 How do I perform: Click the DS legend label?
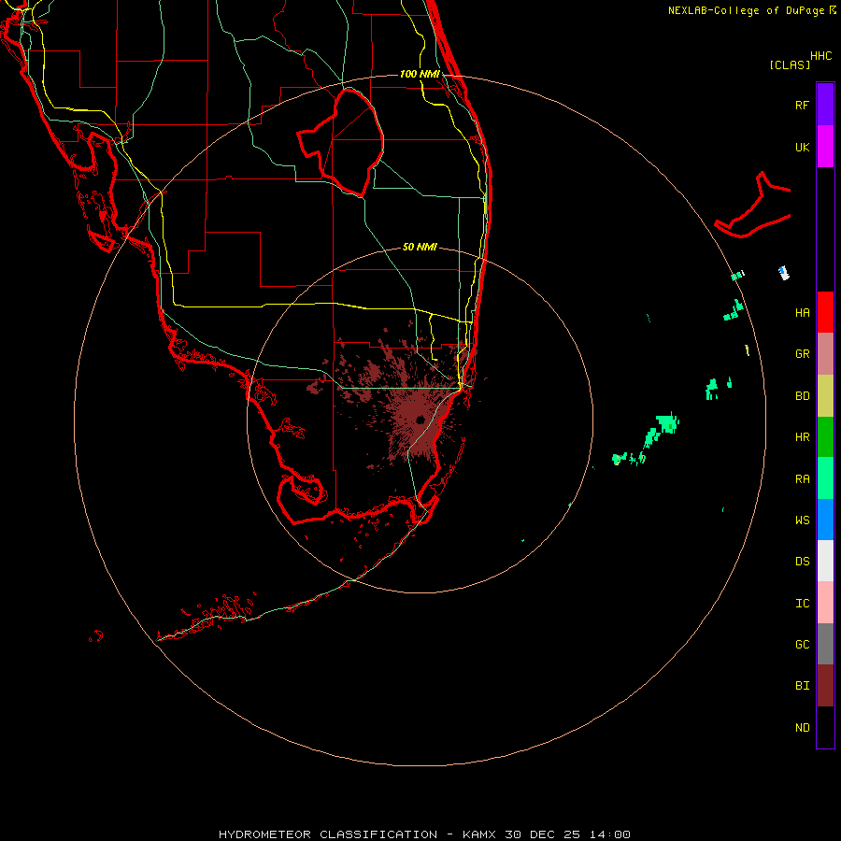tap(802, 561)
